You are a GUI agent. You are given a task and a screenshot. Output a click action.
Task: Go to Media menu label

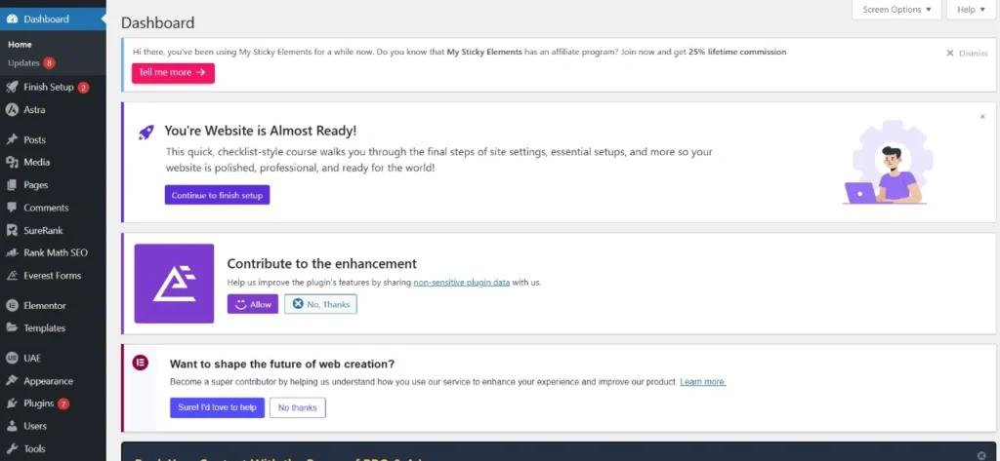pyautogui.click(x=36, y=163)
